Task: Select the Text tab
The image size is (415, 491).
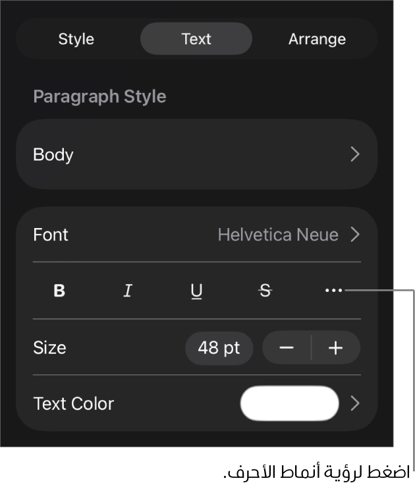Action: pyautogui.click(x=196, y=39)
